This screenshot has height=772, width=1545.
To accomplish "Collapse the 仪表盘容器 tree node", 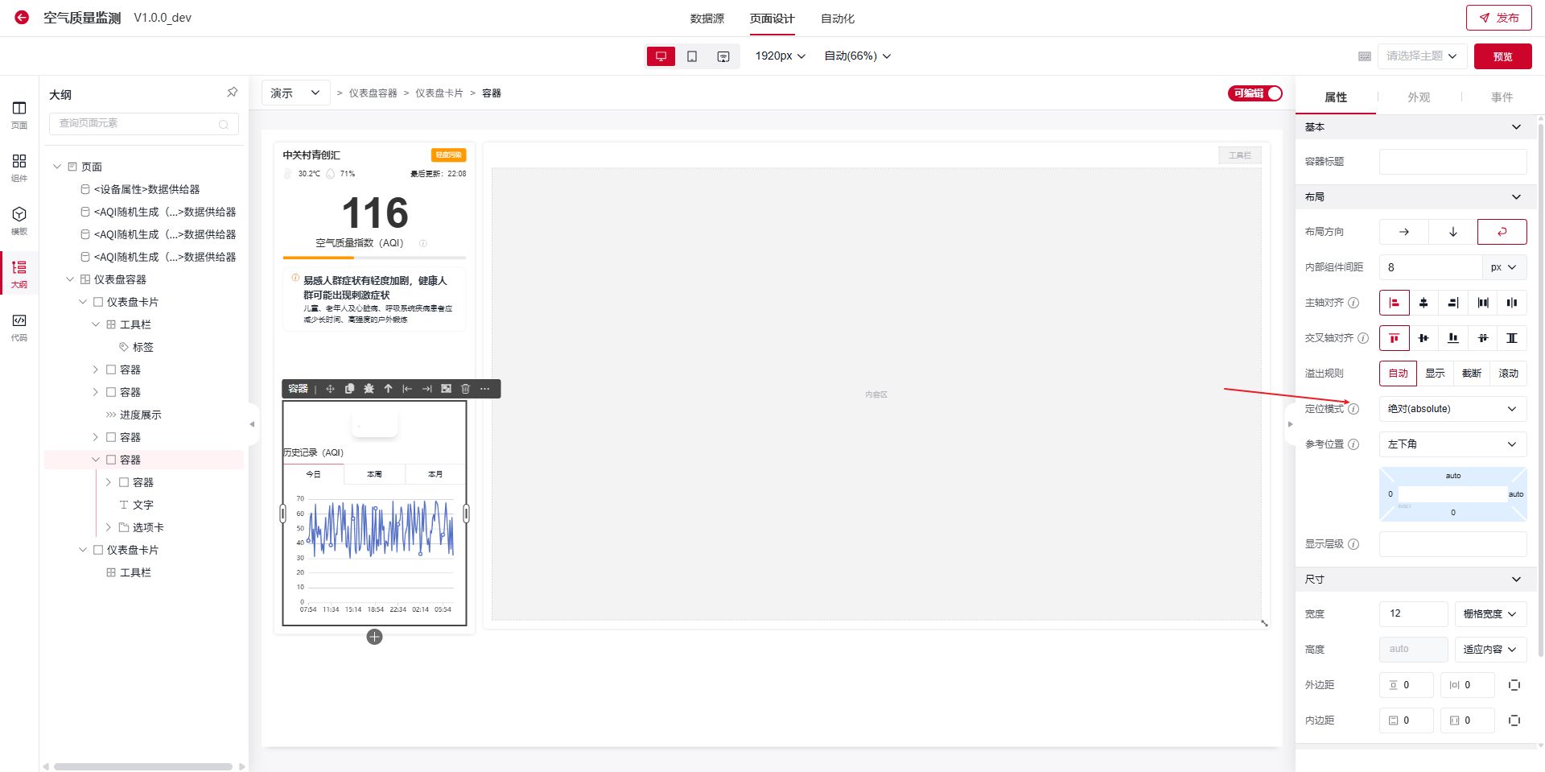I will [x=70, y=279].
